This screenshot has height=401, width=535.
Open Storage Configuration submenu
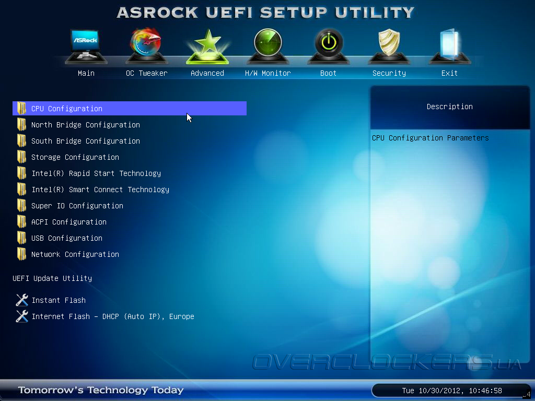coord(75,157)
